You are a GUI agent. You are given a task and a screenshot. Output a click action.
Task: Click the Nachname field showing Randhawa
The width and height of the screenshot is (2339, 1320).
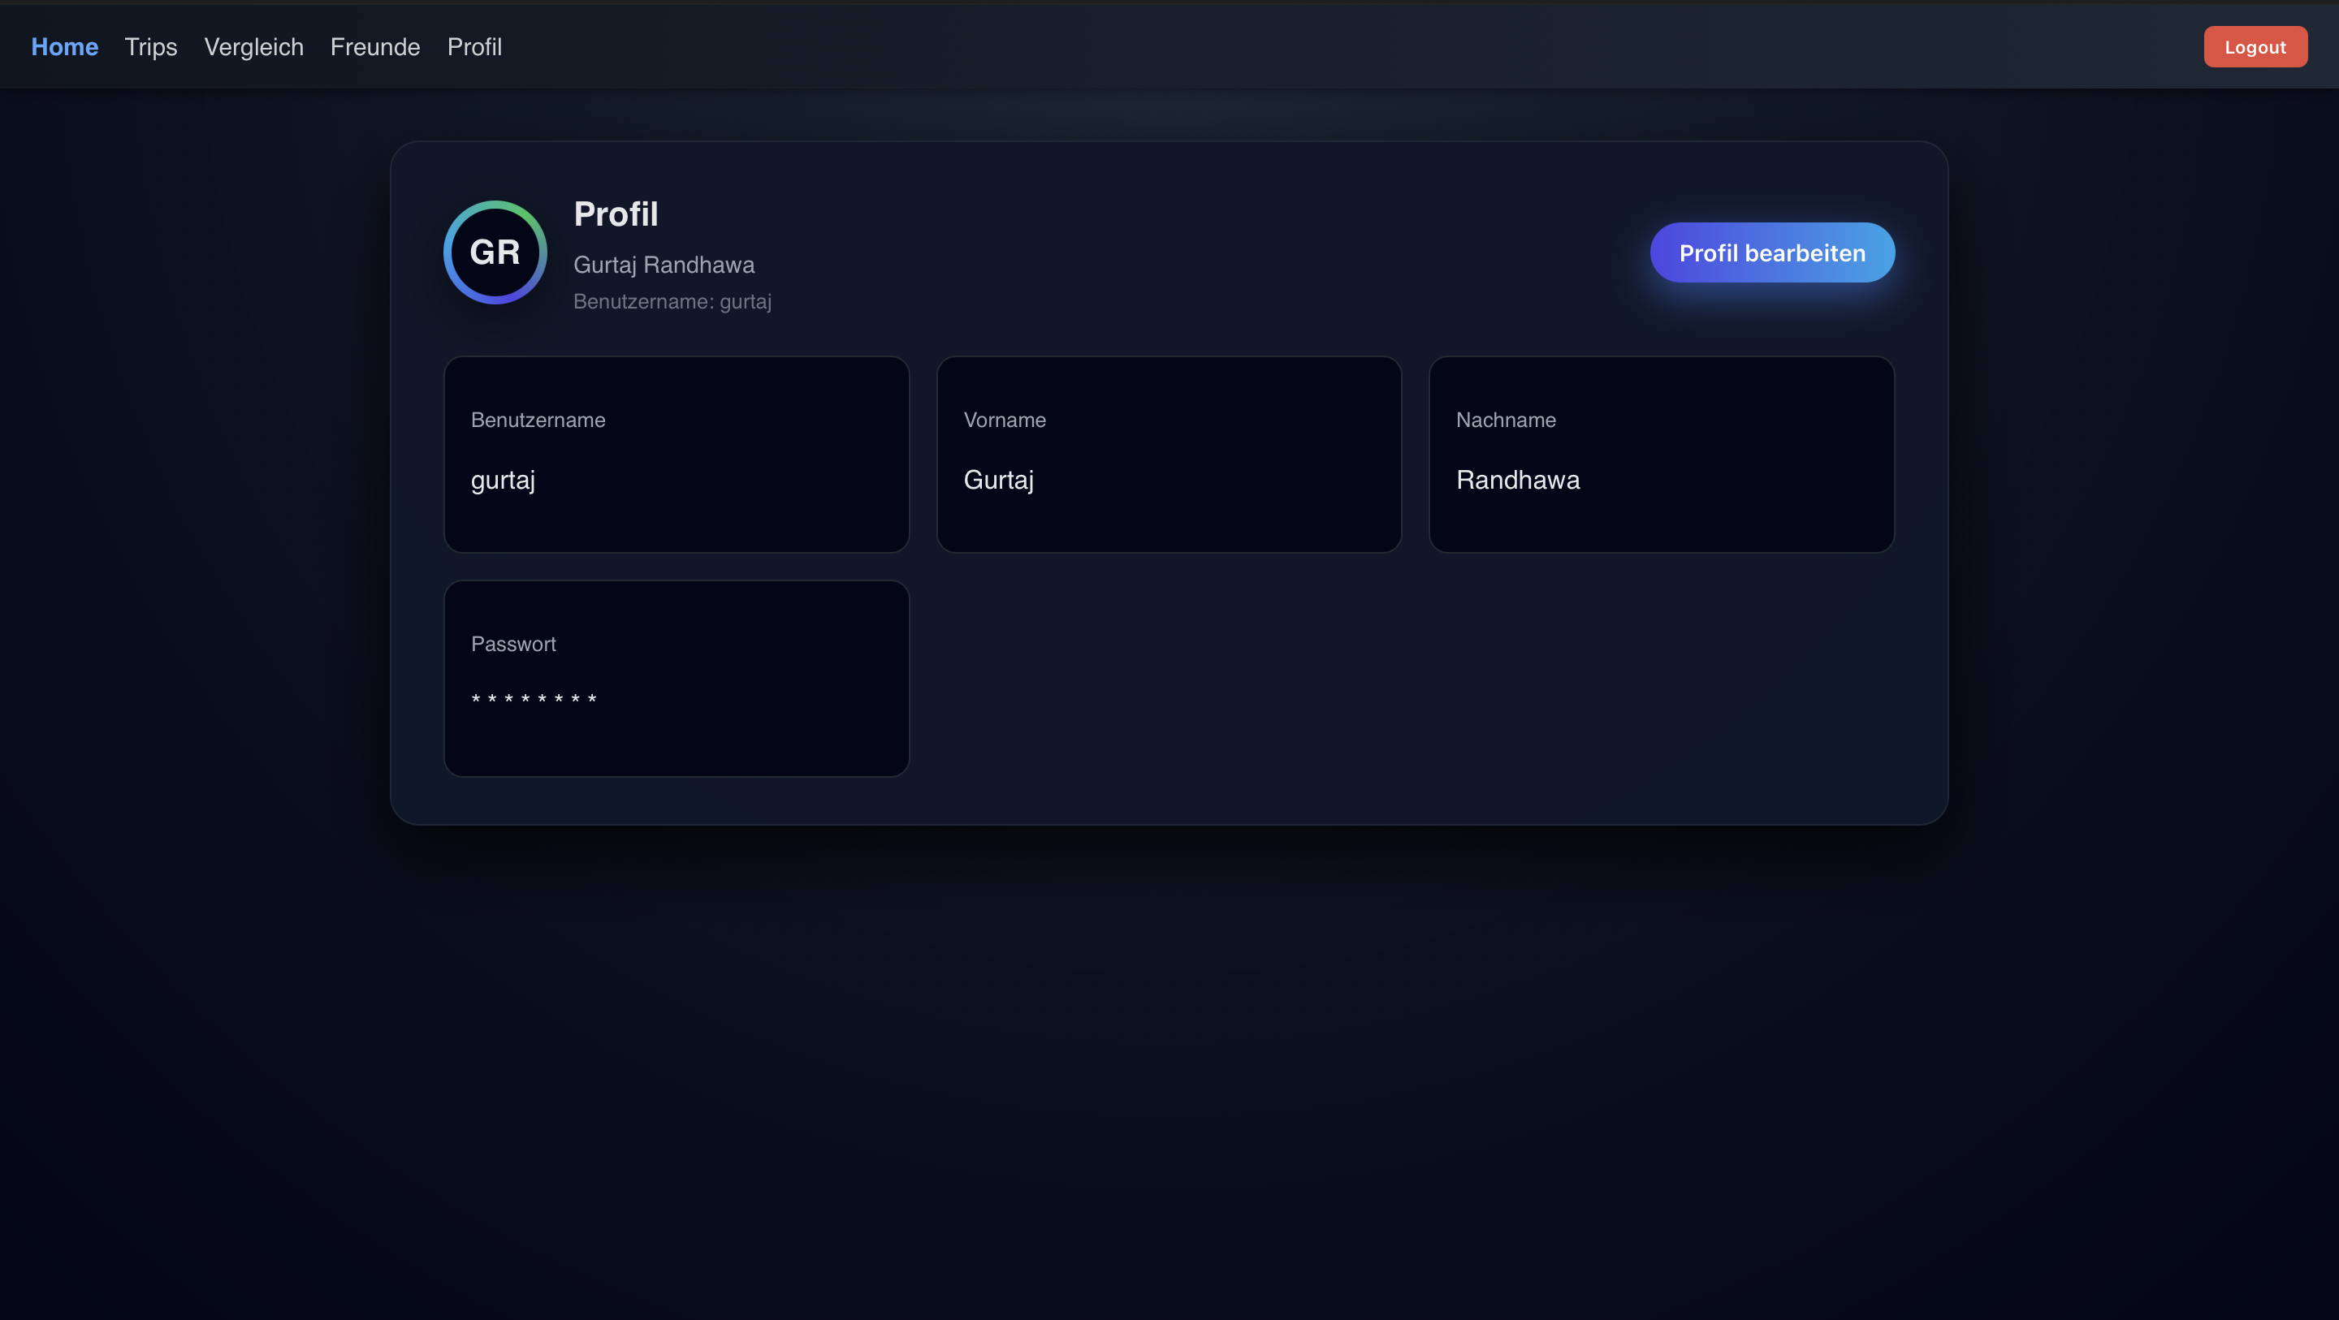pos(1662,454)
